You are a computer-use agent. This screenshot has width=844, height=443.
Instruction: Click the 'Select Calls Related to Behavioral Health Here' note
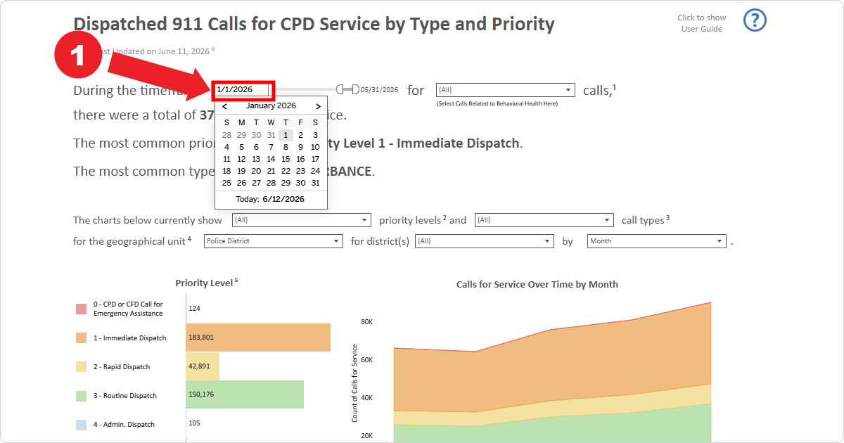[497, 103]
